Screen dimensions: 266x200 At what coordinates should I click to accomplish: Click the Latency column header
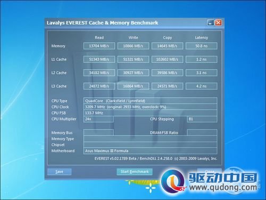pyautogui.click(x=202, y=38)
